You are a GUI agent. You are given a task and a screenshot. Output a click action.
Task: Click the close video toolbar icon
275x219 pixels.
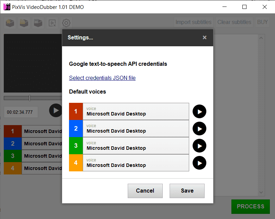(52, 23)
